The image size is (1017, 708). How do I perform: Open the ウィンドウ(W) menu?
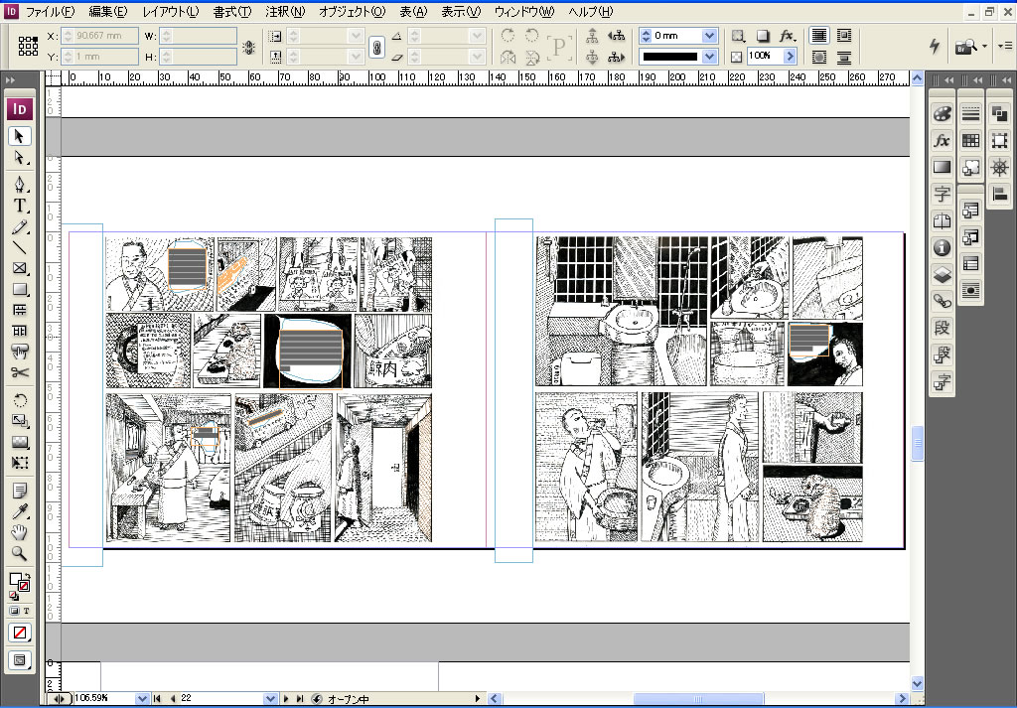524,12
